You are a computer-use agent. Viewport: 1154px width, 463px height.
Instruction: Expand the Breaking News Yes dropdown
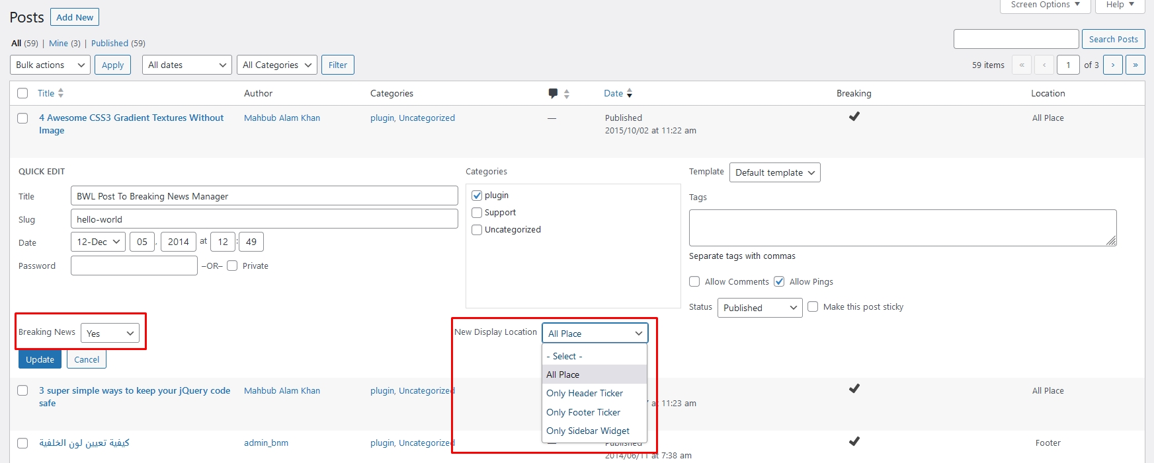click(x=110, y=334)
